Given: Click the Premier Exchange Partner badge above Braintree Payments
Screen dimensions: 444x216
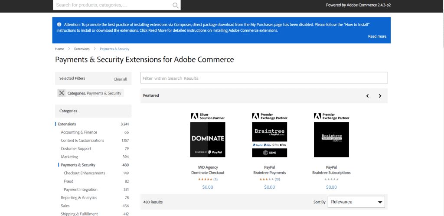Looking at the screenshot, I should 270,116.
